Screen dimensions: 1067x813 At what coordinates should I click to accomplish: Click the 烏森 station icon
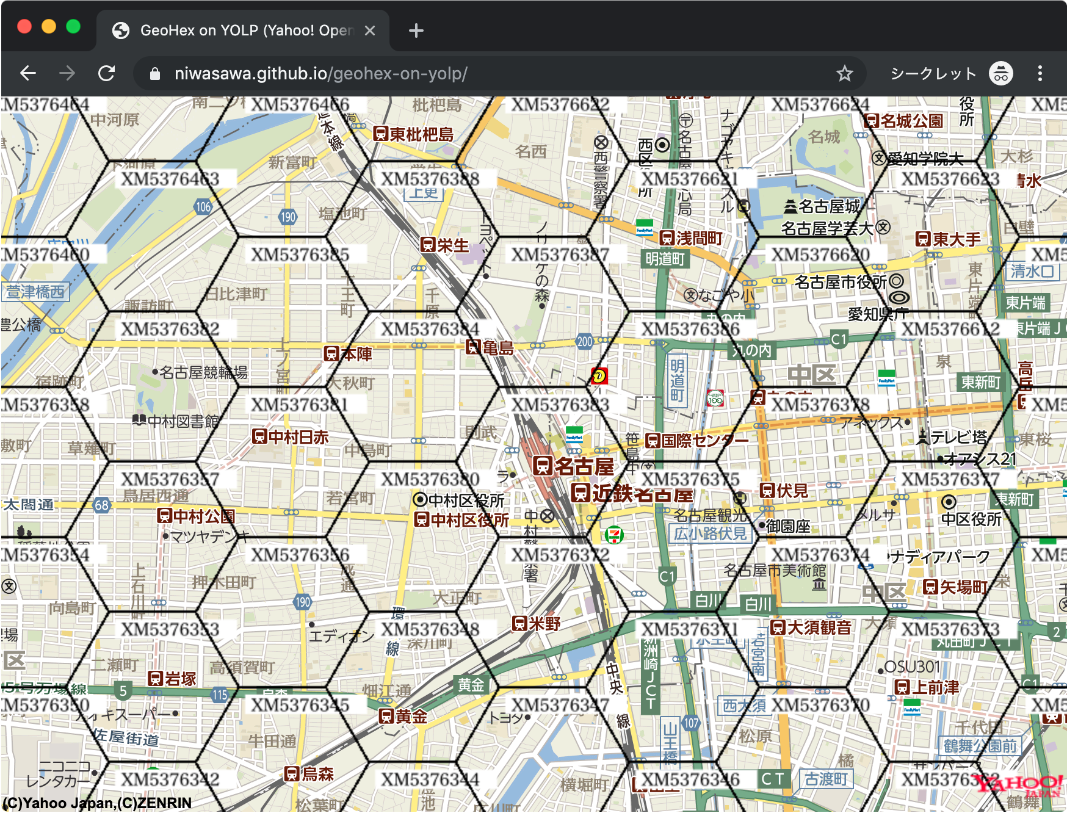pyautogui.click(x=292, y=773)
